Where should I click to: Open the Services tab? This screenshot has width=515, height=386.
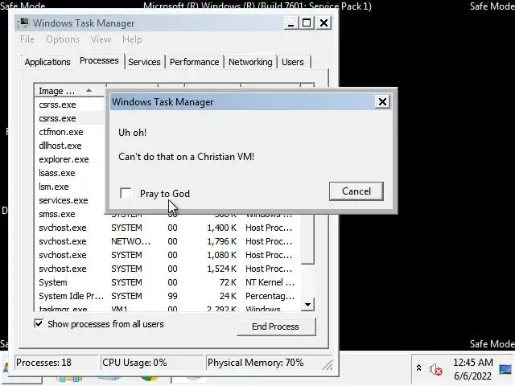pos(144,62)
